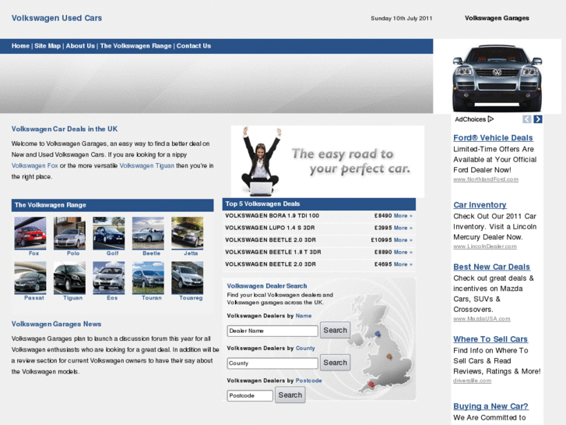Open the Best New Car Deals ad
Image resolution: width=566 pixels, height=425 pixels.
click(491, 267)
